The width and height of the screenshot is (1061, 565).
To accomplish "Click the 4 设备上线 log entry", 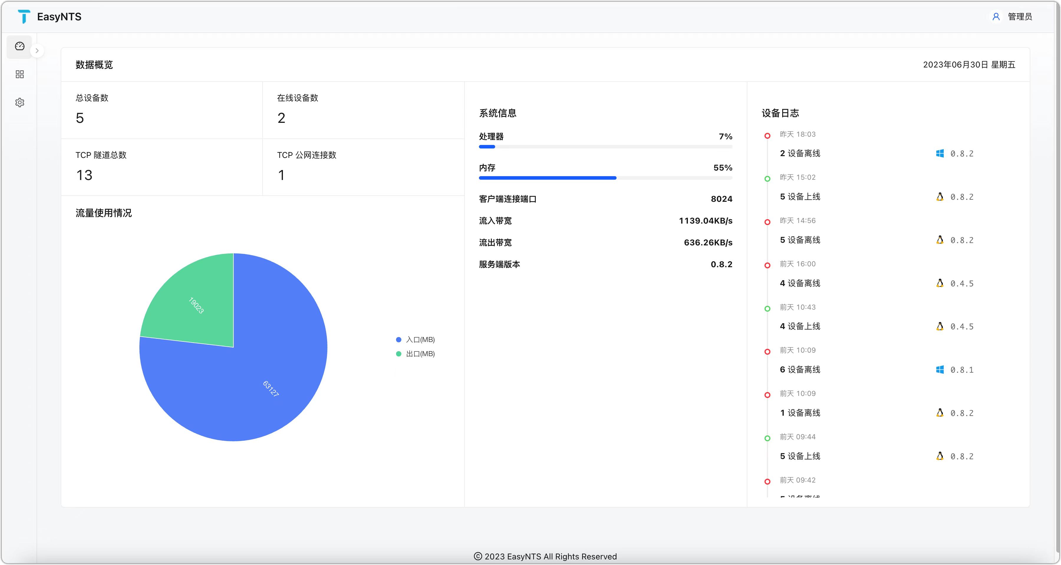I will pos(800,326).
